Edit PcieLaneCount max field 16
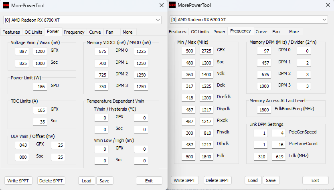334x190 pixels. coord(279,145)
